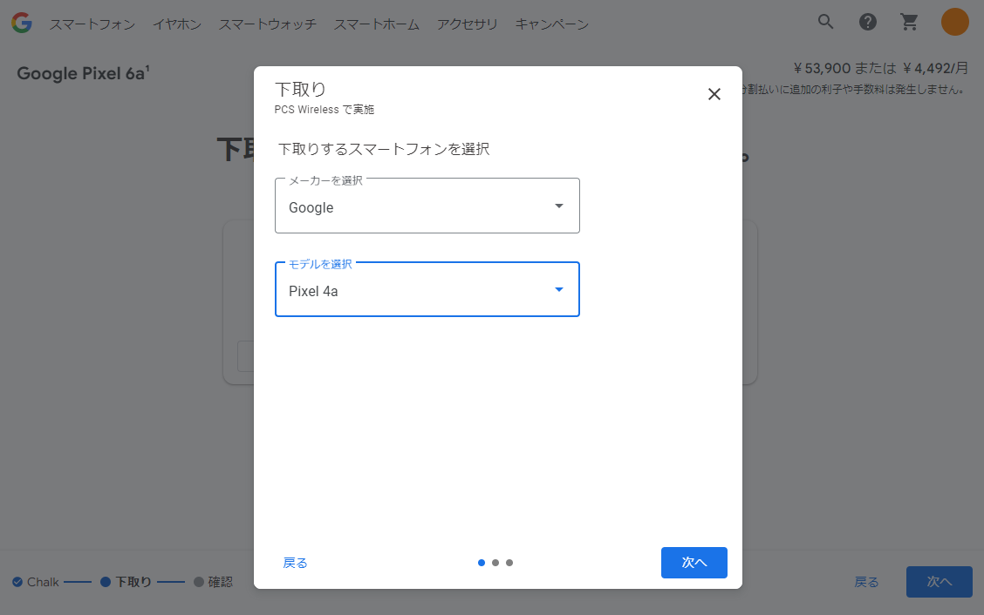Open the スマートフォン menu item
984x615 pixels.
click(92, 24)
